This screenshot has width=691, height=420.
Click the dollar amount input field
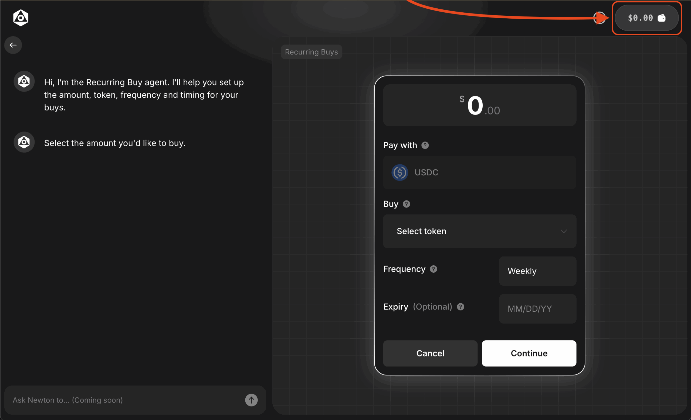(x=480, y=106)
